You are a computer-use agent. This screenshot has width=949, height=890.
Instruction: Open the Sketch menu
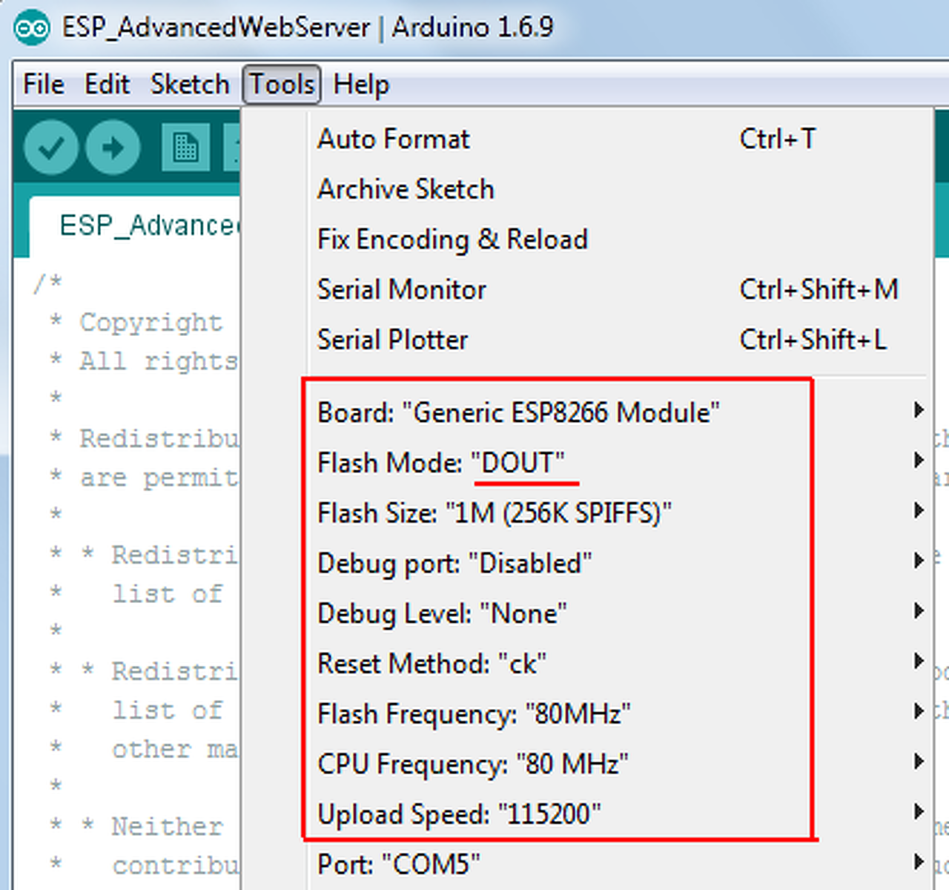pos(190,85)
